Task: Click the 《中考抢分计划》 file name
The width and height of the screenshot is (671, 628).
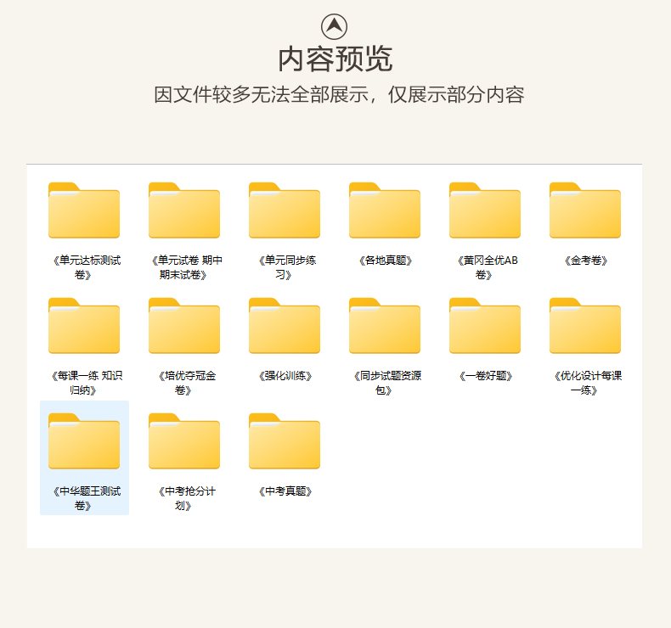Action: tap(187, 498)
